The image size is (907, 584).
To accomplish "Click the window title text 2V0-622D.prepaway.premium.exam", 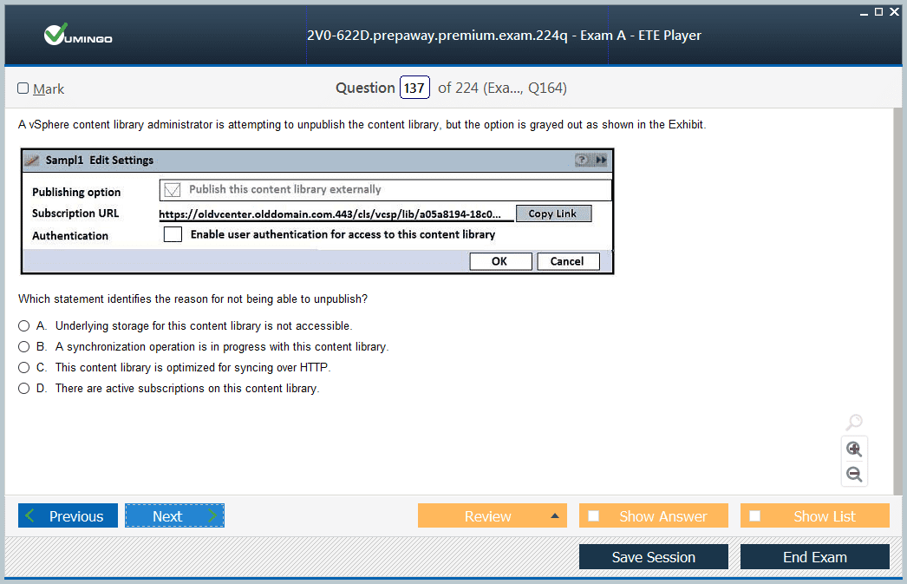I will coord(504,36).
